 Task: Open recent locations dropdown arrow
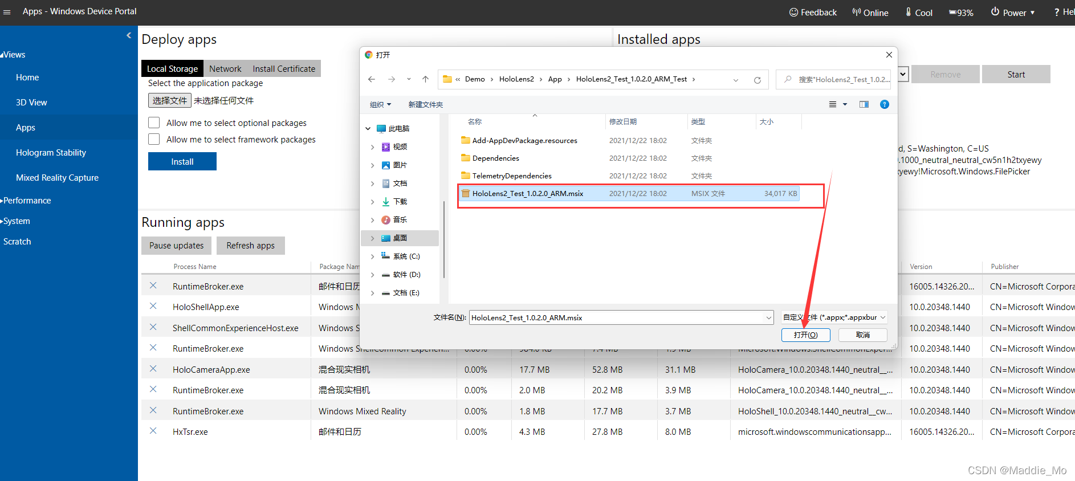[x=409, y=79]
